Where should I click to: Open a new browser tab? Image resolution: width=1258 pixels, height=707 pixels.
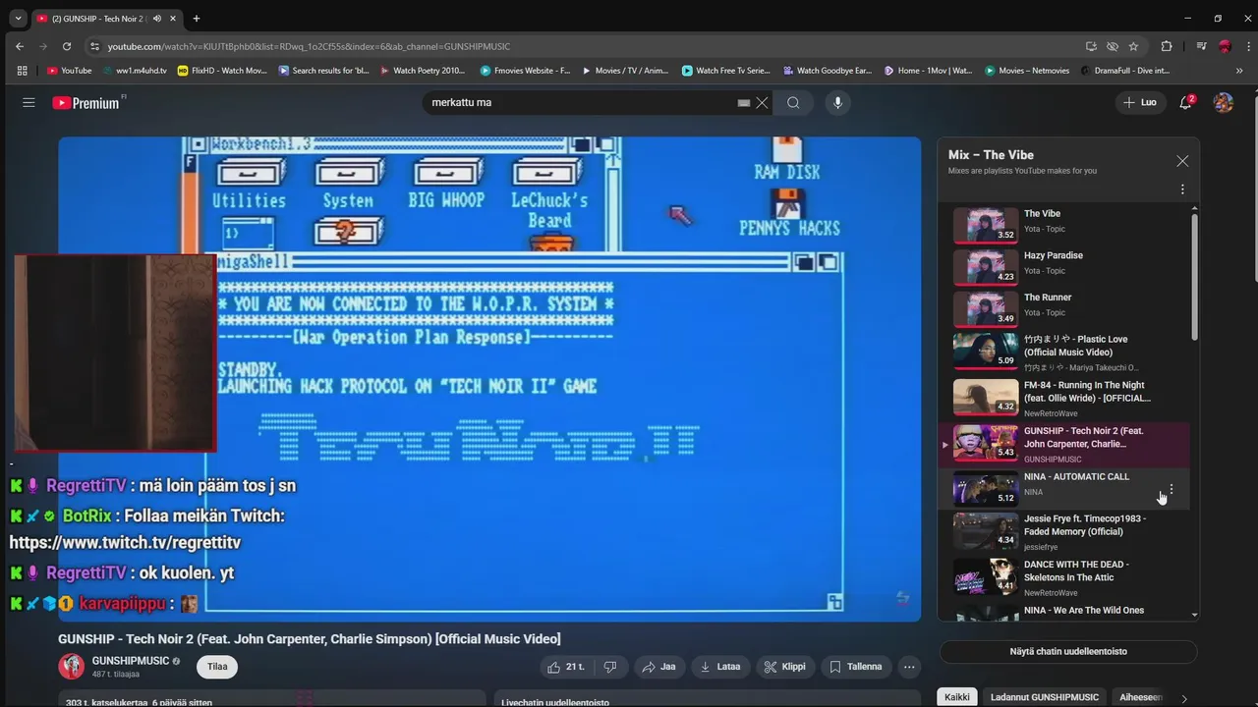[x=196, y=18]
